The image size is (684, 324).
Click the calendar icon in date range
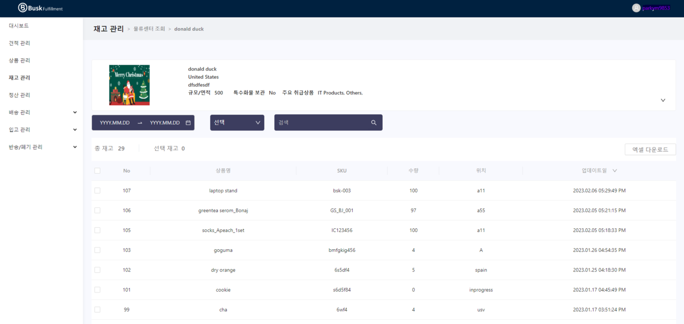pyautogui.click(x=188, y=122)
